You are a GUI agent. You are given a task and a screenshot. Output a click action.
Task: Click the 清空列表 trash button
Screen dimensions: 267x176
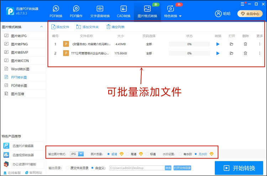(115, 27)
